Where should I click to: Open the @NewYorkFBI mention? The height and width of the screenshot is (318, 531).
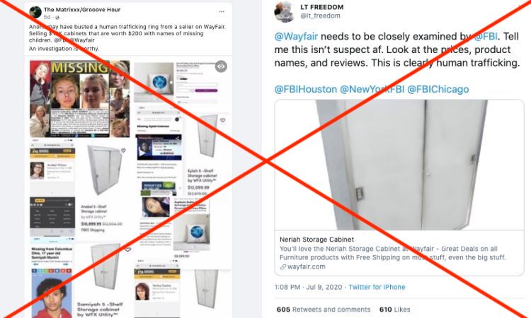(372, 89)
